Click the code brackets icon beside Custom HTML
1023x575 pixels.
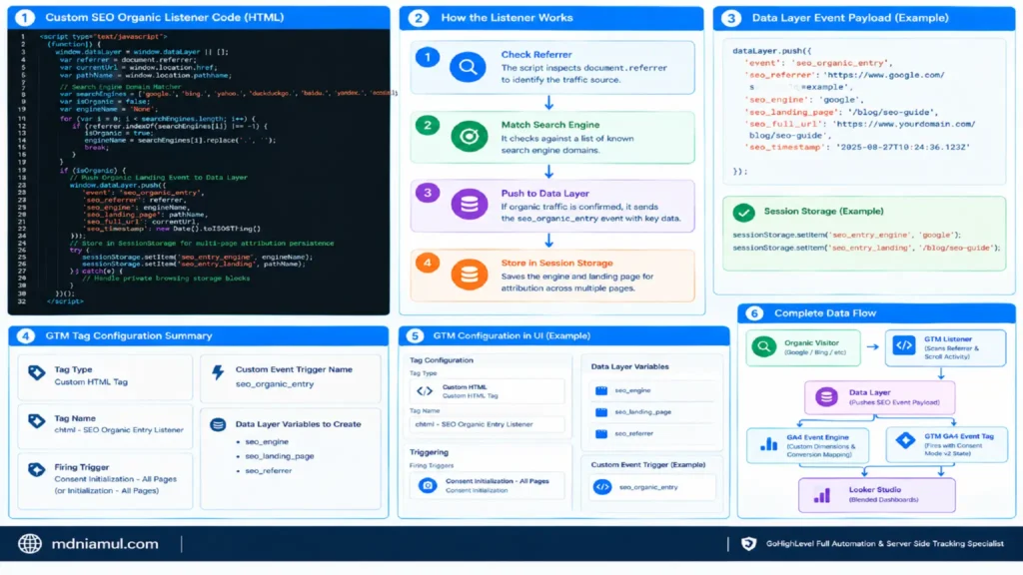pyautogui.click(x=425, y=391)
